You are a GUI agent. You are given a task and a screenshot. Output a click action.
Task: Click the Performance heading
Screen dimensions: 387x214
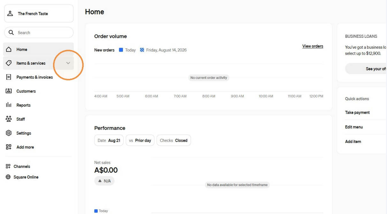[110, 128]
